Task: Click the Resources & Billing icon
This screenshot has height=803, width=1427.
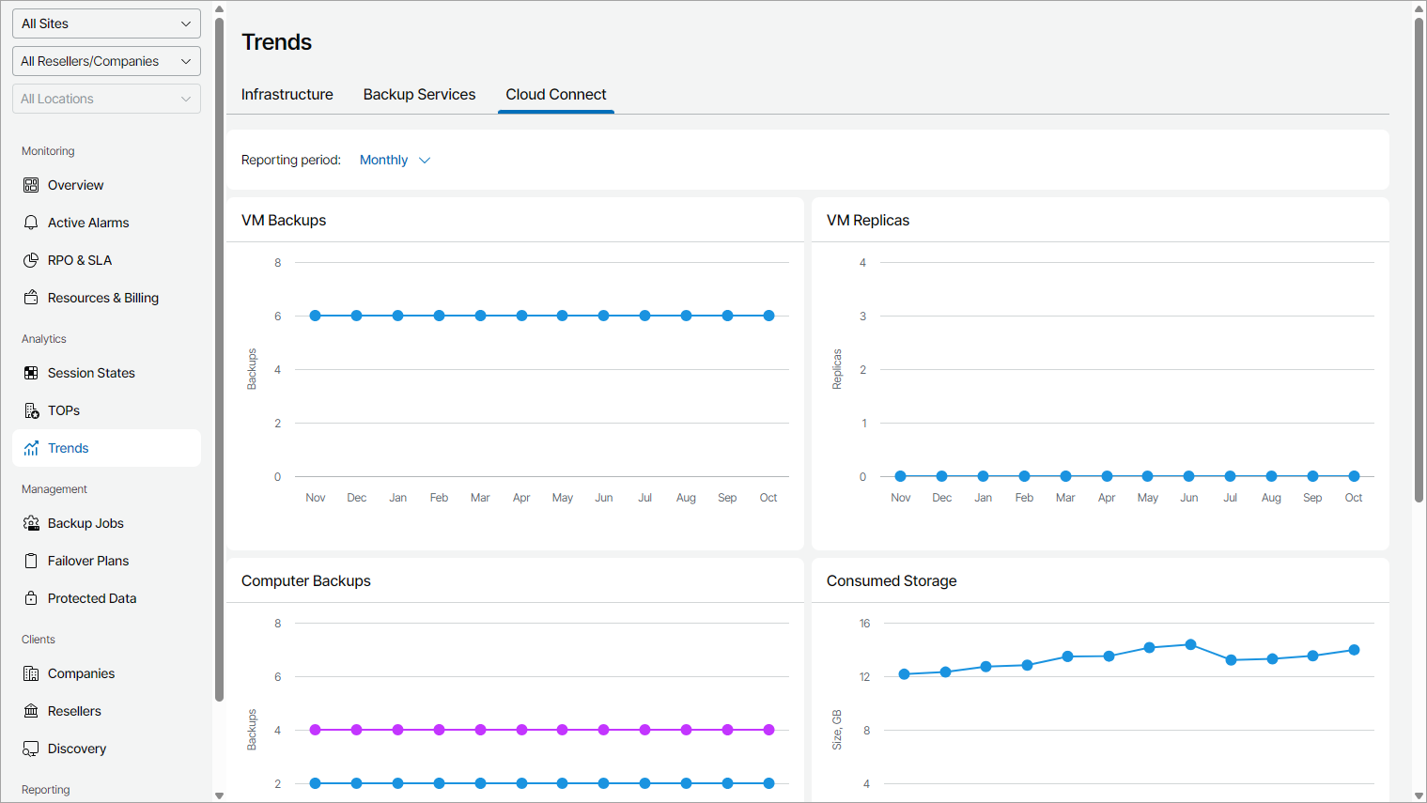Action: point(31,298)
